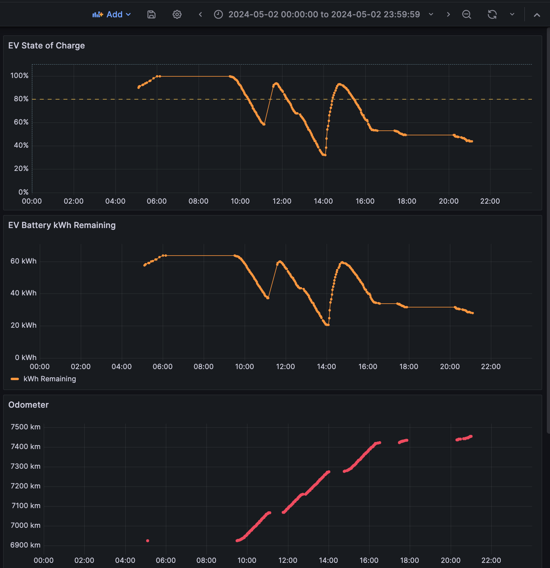Open auto-refresh interval dropdown

pos(512,15)
